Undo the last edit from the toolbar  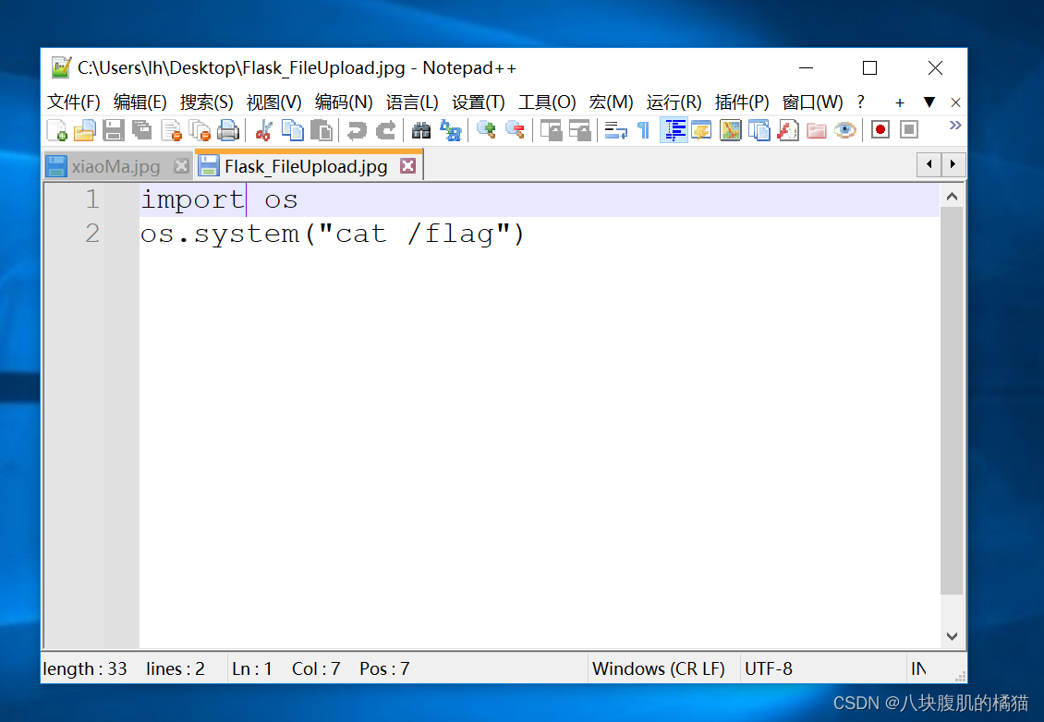click(357, 130)
